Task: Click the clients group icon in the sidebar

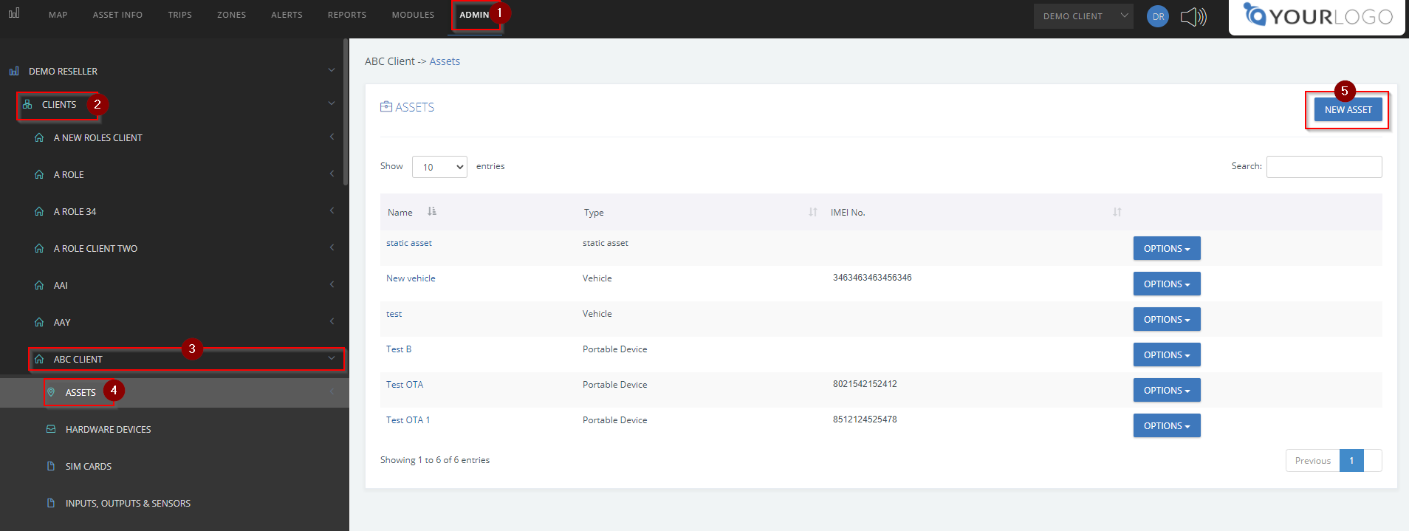Action: (x=27, y=104)
